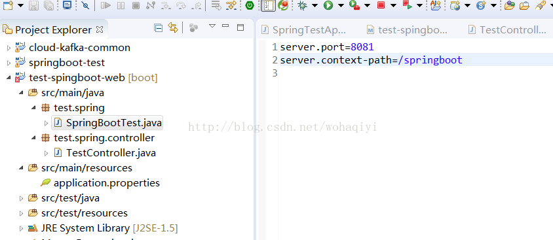Image resolution: width=553 pixels, height=240 pixels.
Task: Collapse the test.spring.controller package
Action: pyautogui.click(x=33, y=138)
